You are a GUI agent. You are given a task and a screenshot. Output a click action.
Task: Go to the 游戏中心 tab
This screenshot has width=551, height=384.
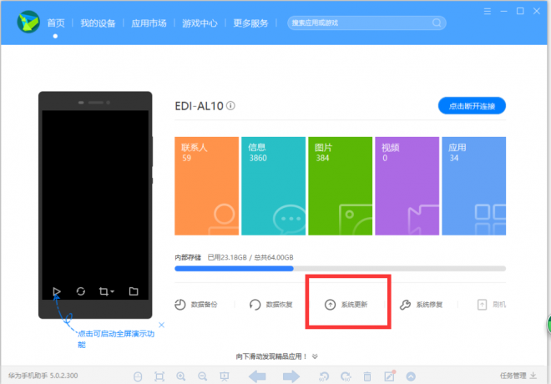coord(200,23)
